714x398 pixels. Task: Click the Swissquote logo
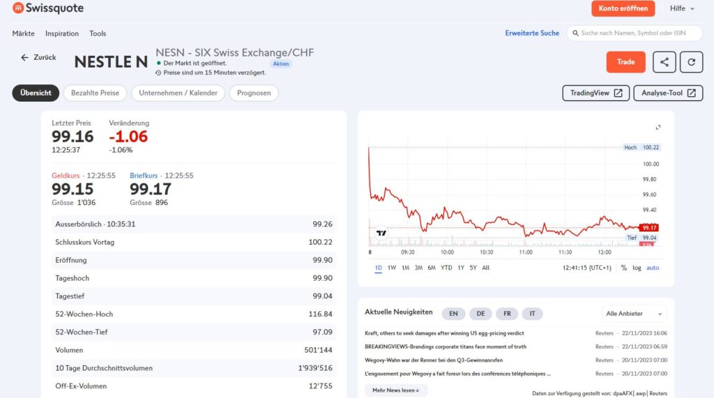[x=48, y=8]
